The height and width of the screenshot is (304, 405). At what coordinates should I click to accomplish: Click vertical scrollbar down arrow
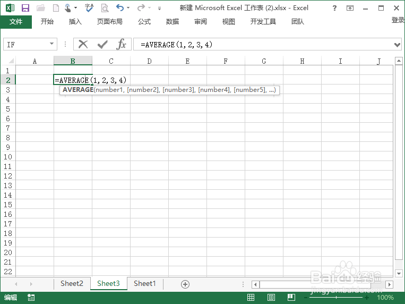click(399, 273)
